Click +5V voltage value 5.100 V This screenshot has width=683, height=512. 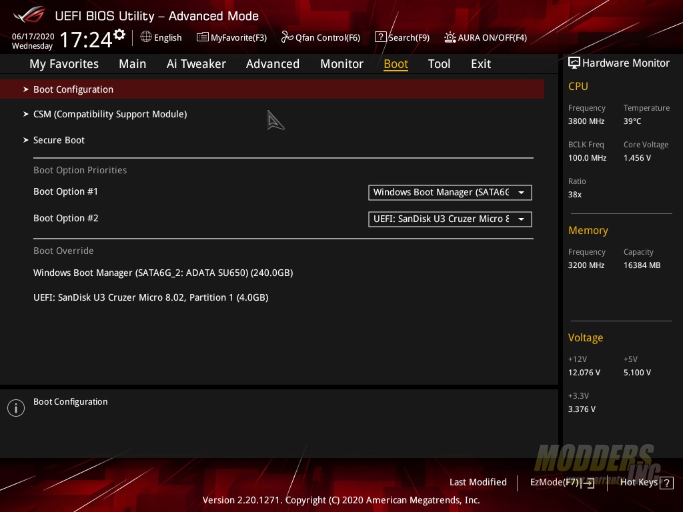tap(637, 373)
